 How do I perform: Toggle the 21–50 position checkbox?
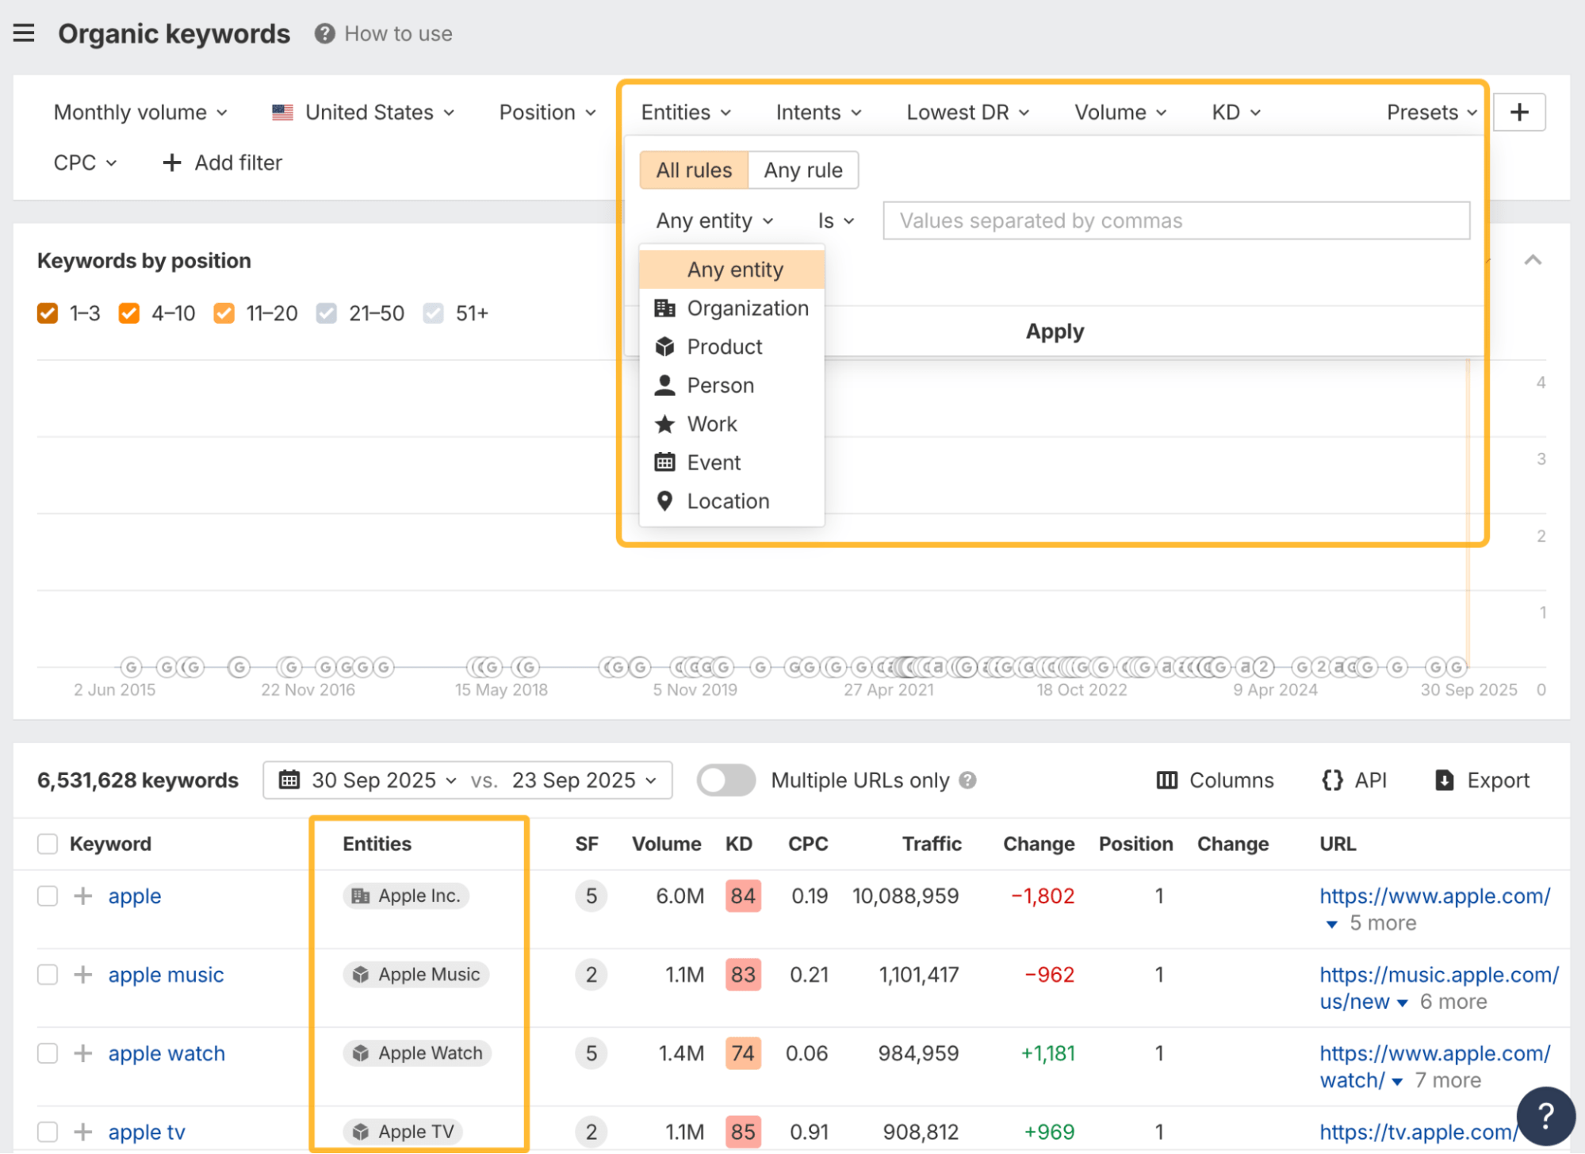tap(326, 313)
